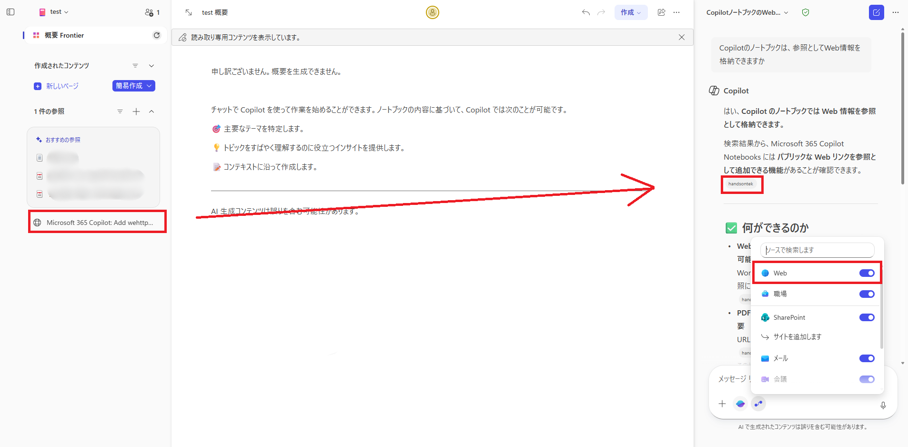Open a new chat with the compose icon
The width and height of the screenshot is (908, 447).
point(876,12)
